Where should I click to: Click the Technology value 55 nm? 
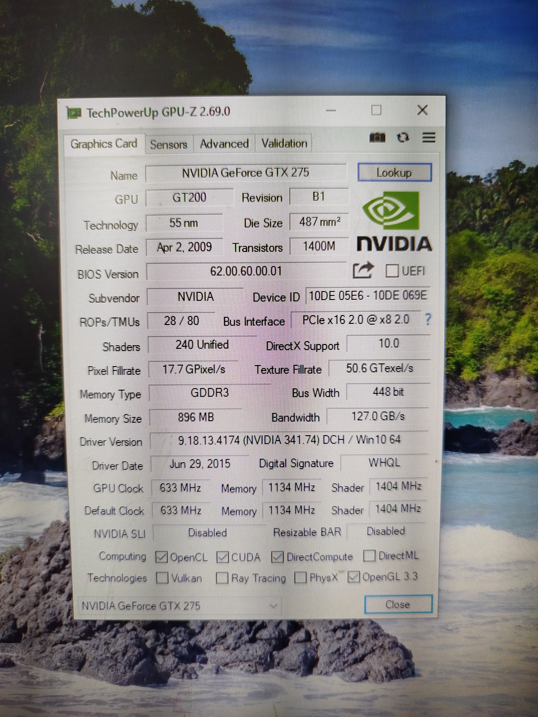pos(184,223)
